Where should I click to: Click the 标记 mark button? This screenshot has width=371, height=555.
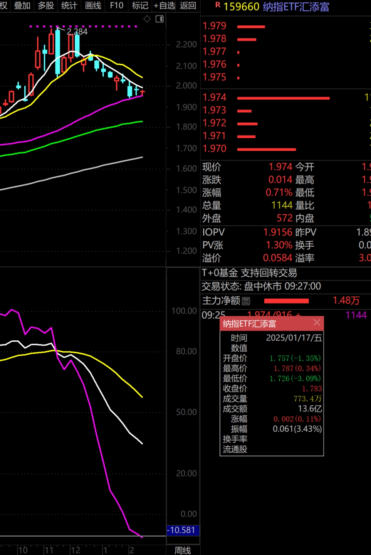tap(140, 5)
